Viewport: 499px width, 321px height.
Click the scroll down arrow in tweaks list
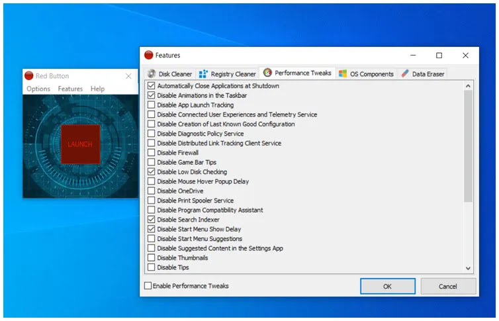coord(468,268)
